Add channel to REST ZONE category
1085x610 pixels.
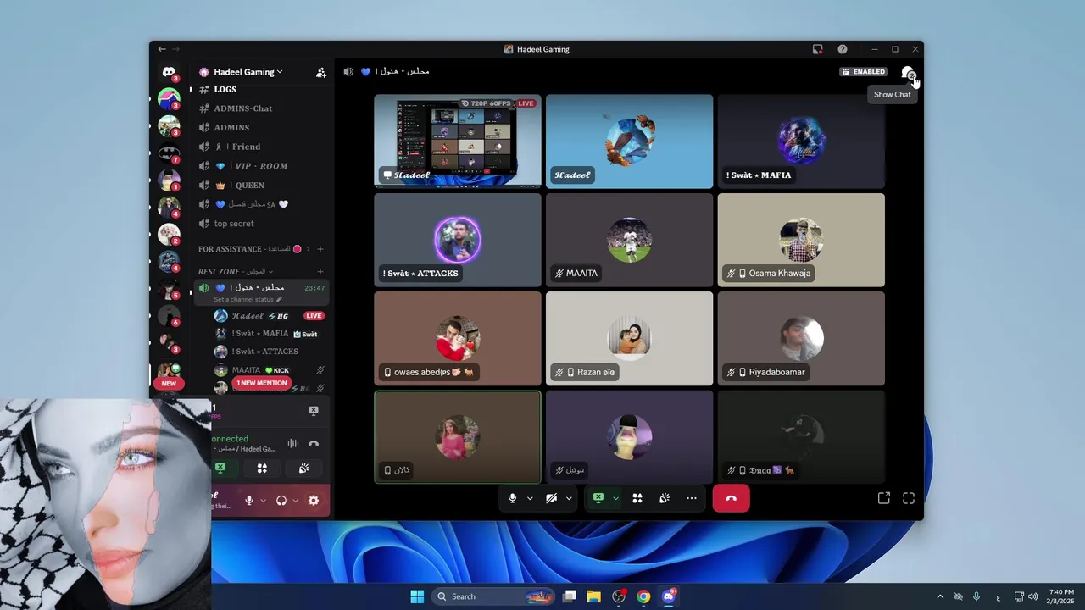(320, 272)
